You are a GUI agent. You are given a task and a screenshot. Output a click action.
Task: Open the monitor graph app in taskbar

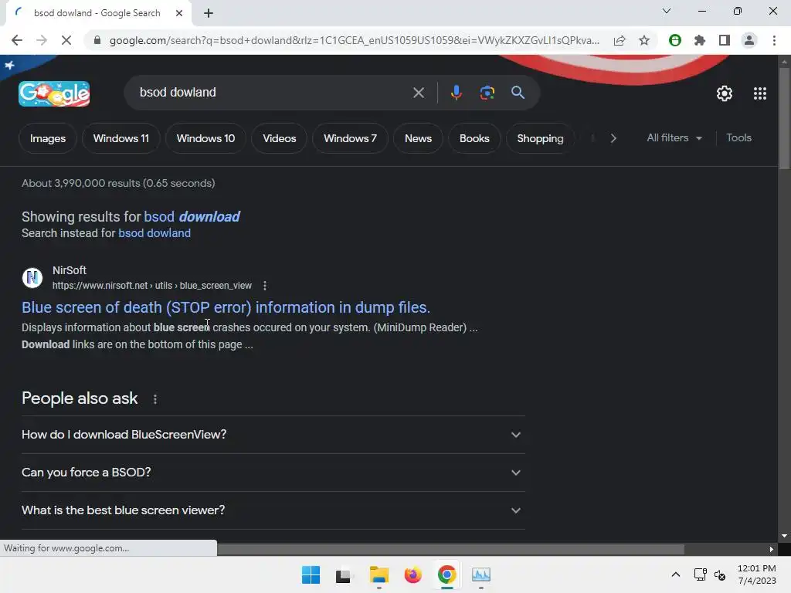coord(480,574)
